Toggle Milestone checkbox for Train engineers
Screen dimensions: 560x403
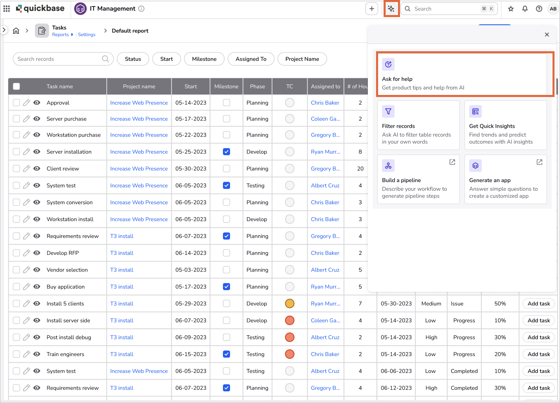(226, 354)
